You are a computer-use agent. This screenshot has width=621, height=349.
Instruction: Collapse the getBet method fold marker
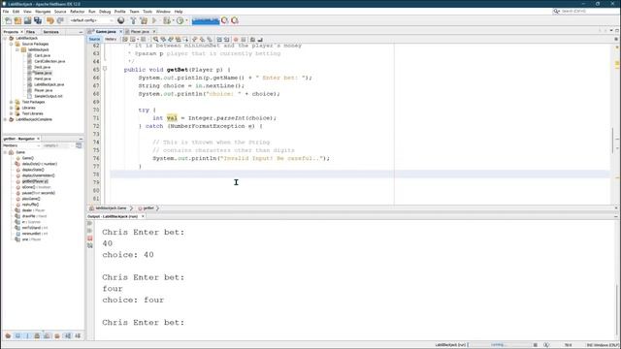tap(105, 69)
